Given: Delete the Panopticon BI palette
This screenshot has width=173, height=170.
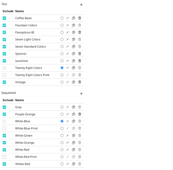Looking at the screenshot, I should 80,32.
